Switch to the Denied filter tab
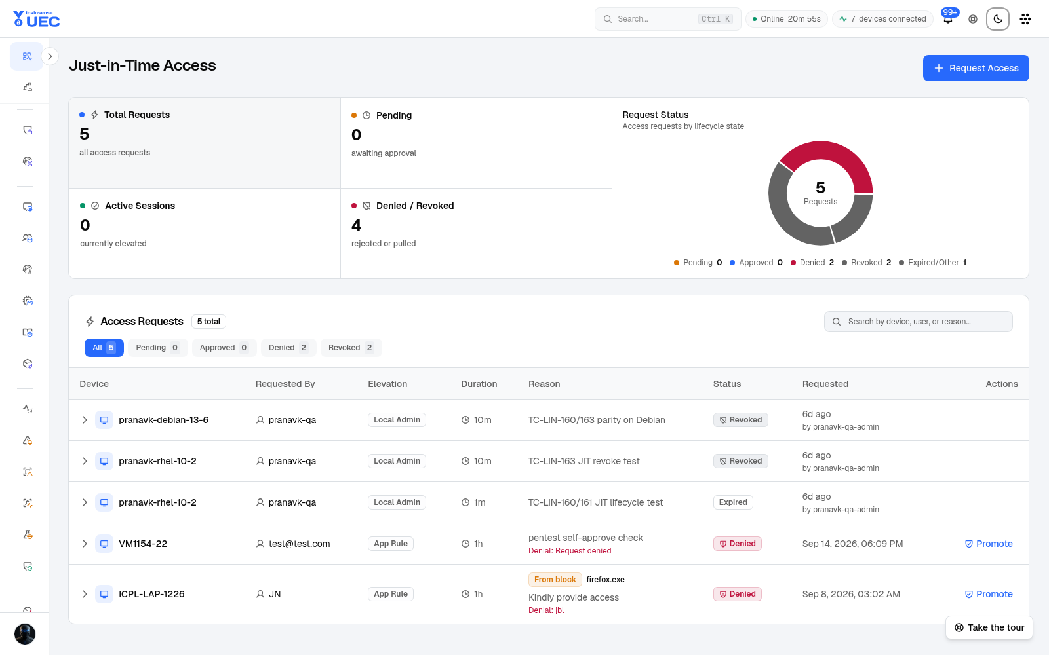Image resolution: width=1049 pixels, height=655 pixels. (288, 348)
